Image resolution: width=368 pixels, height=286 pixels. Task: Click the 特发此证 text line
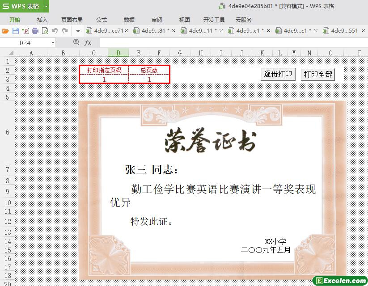152,221
